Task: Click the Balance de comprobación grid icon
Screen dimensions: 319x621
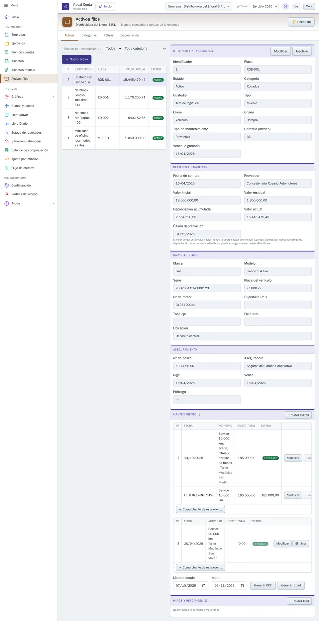Action: pyautogui.click(x=7, y=150)
